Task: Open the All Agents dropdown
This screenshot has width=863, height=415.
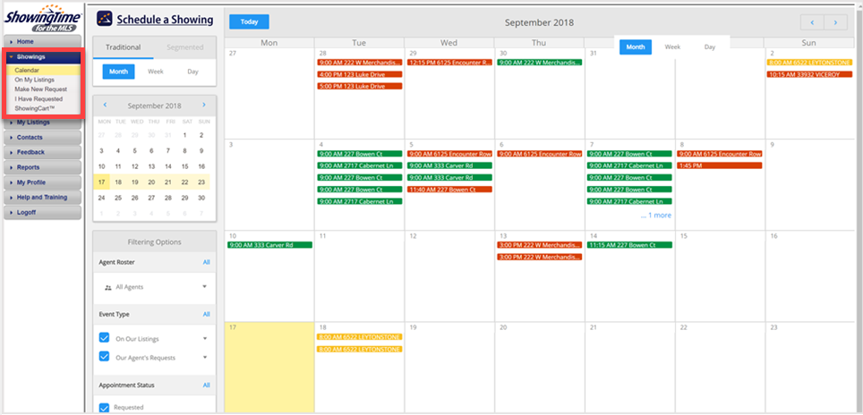Action: (x=204, y=287)
